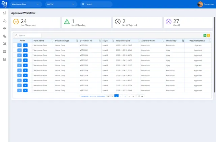
Task: Open the ID card sidebar icon
Action: point(4,51)
